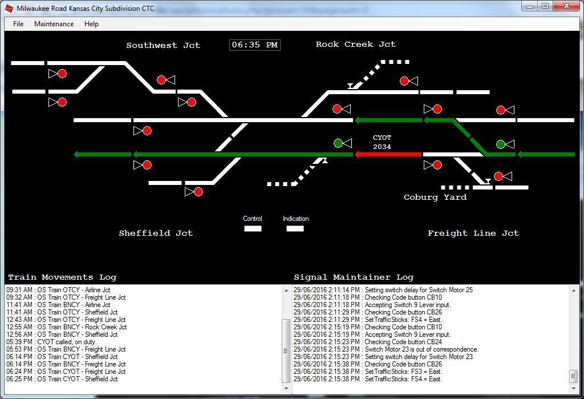Screen dimensions: 584x399
Task: Minimize the CTC window
Action: pyautogui.click(x=529, y=6)
